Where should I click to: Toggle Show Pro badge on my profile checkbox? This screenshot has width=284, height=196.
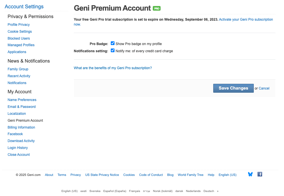pos(113,44)
